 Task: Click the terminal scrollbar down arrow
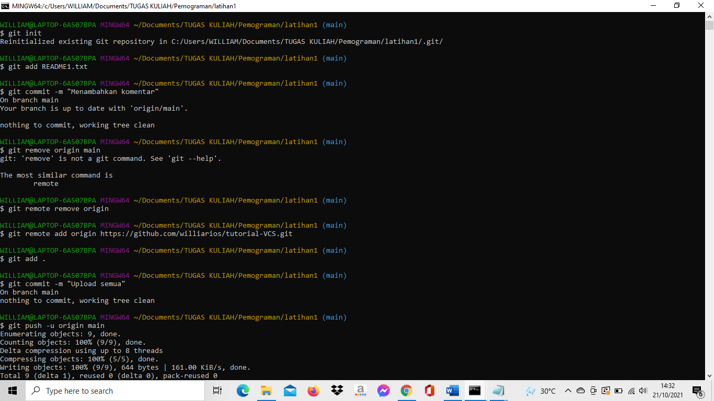709,375
